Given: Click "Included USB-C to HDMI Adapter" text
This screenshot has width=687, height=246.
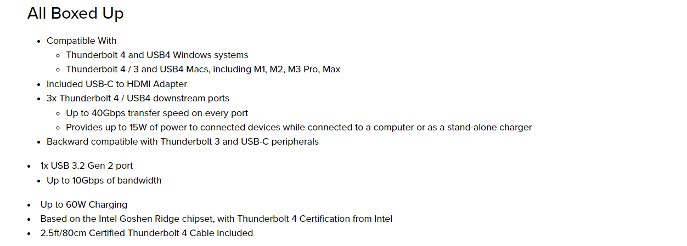Looking at the screenshot, I should (117, 84).
